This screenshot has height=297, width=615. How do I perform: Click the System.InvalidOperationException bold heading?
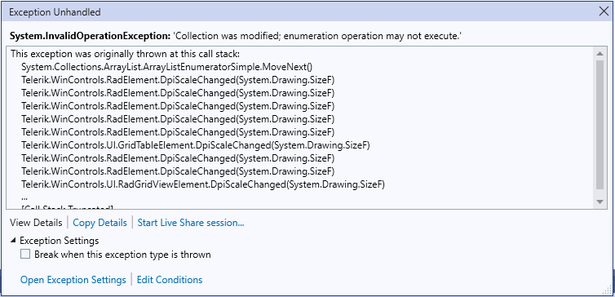[x=90, y=36]
